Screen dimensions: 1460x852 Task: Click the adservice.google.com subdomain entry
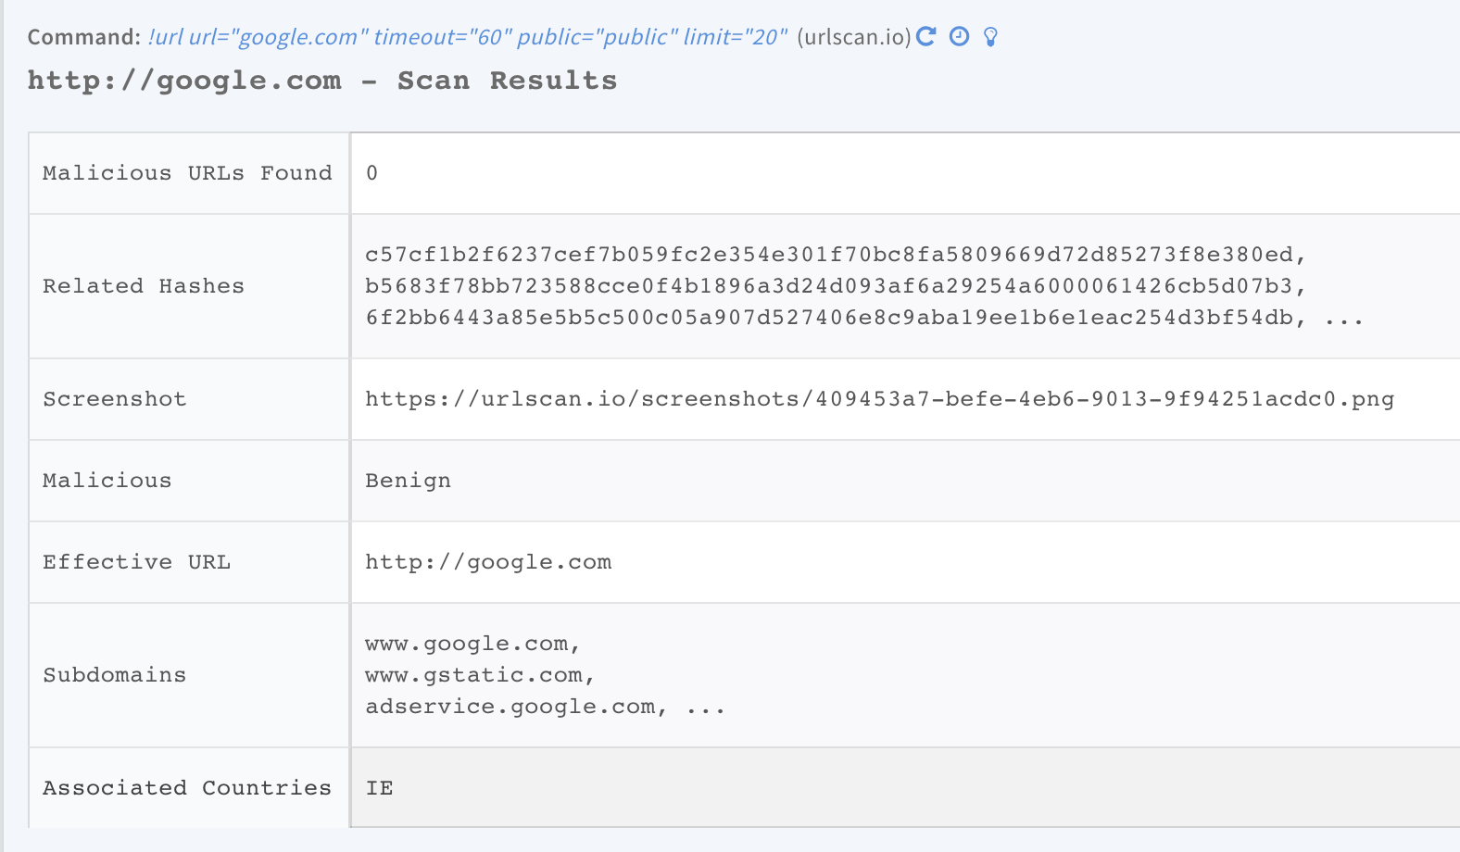click(510, 707)
